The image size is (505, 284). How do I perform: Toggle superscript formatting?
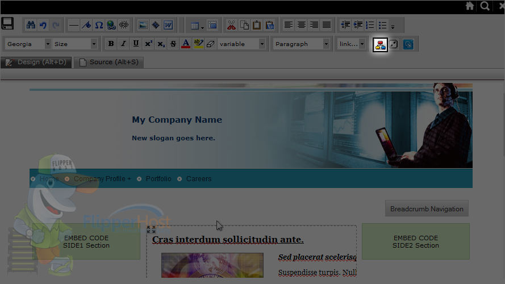[x=148, y=44]
